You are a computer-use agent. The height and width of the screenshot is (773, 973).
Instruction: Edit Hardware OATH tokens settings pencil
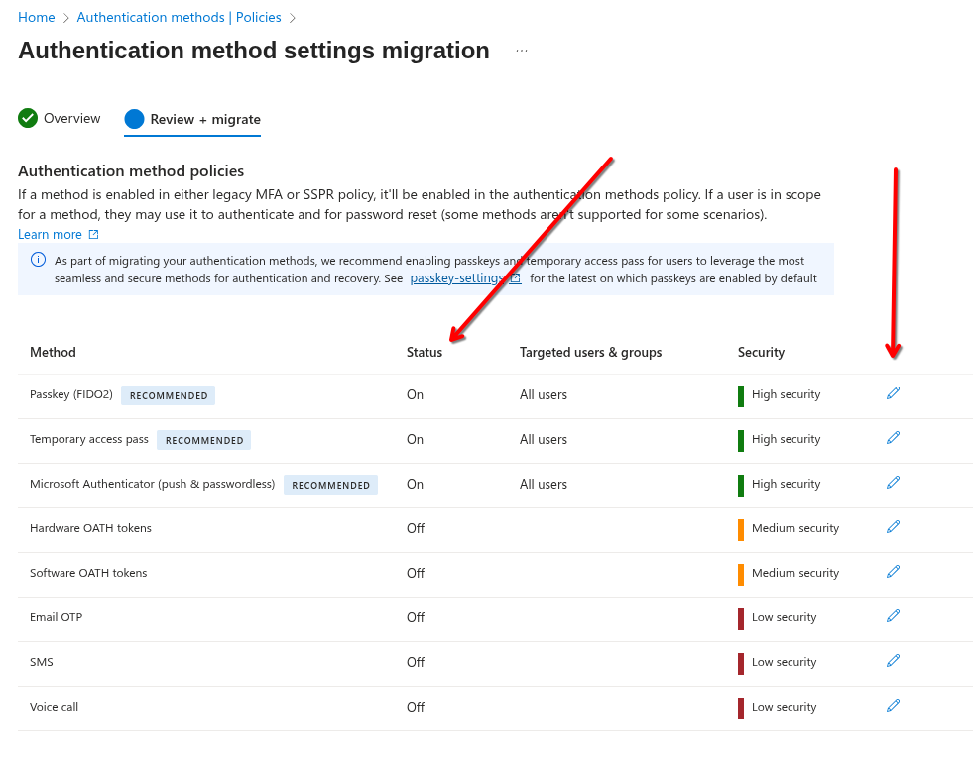(x=893, y=526)
